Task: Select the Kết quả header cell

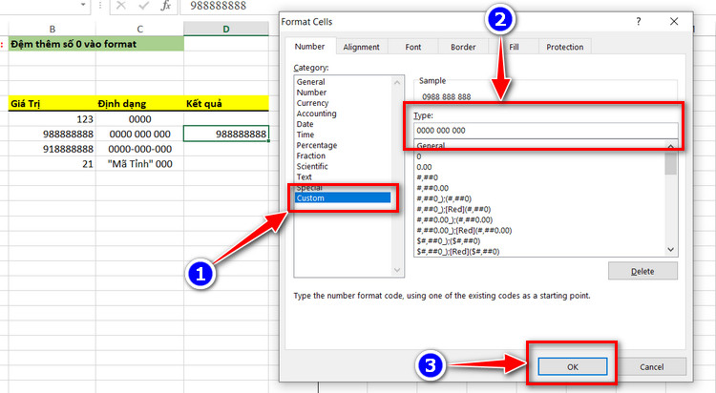Action: point(226,103)
